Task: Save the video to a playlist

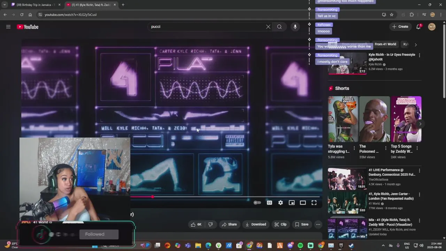Action: pyautogui.click(x=301, y=225)
